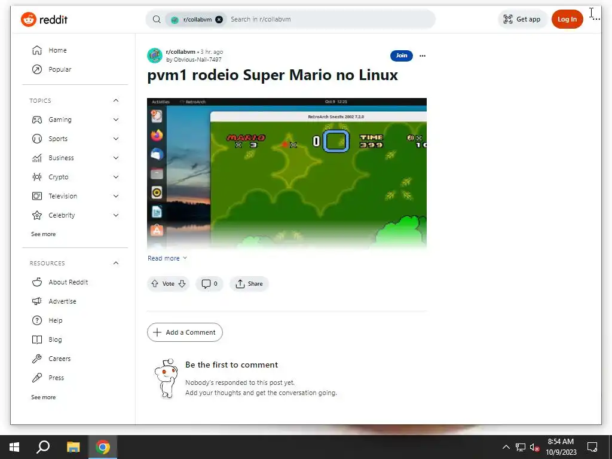Screen dimensions: 612x459
Task: Show hidden system tray icons
Action: [506, 447]
